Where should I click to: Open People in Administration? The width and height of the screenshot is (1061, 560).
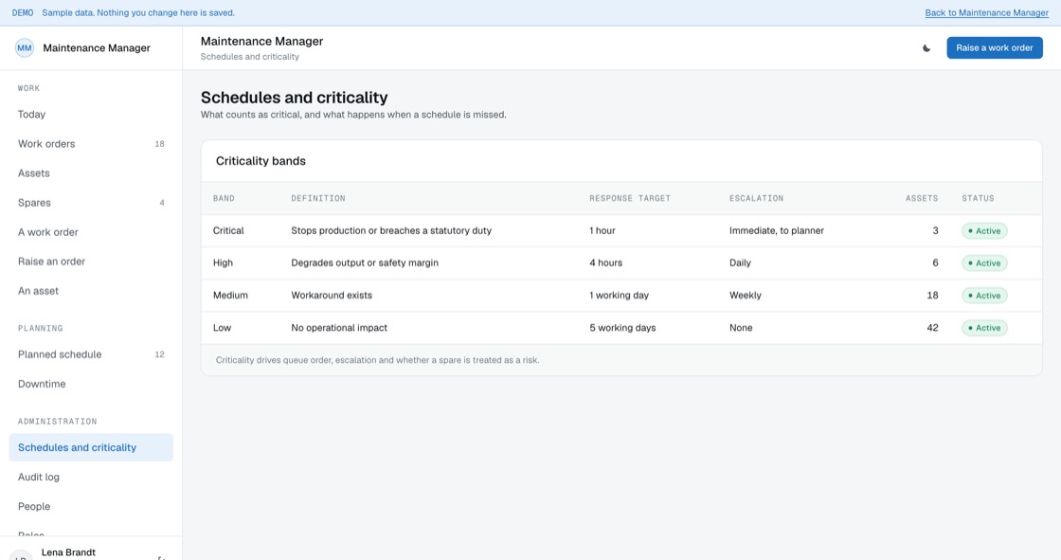(x=91, y=507)
